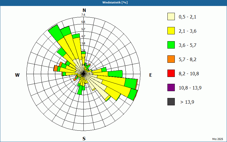Click the legend label > 13,9
The width and height of the screenshot is (227, 142).
187,102
